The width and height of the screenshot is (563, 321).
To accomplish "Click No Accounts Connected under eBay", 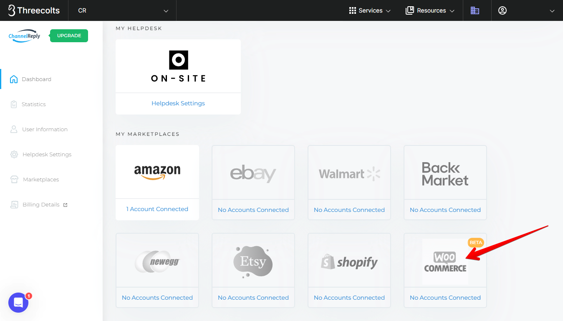I will [x=253, y=210].
